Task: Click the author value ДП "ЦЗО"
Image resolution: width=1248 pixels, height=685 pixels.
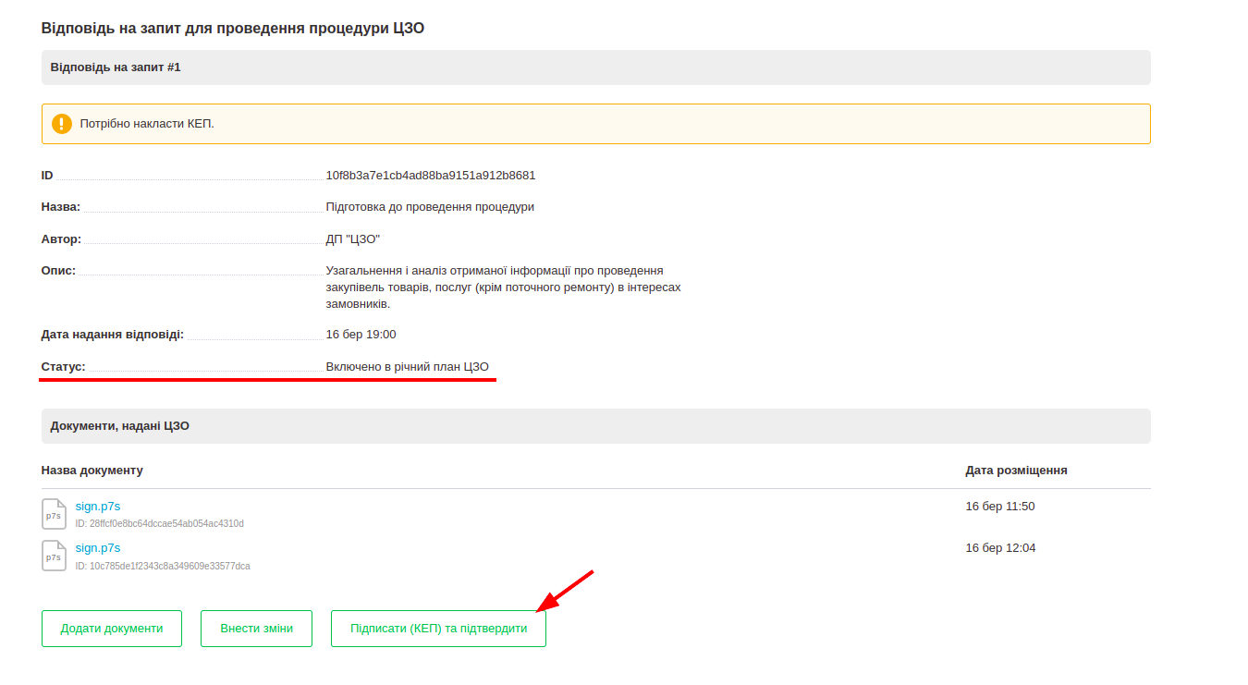Action: (353, 239)
